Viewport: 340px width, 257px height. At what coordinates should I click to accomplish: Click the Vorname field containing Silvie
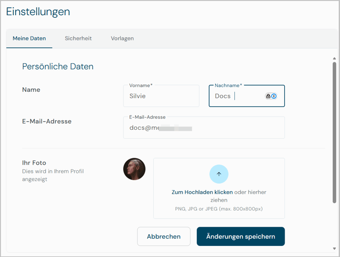[x=161, y=96]
